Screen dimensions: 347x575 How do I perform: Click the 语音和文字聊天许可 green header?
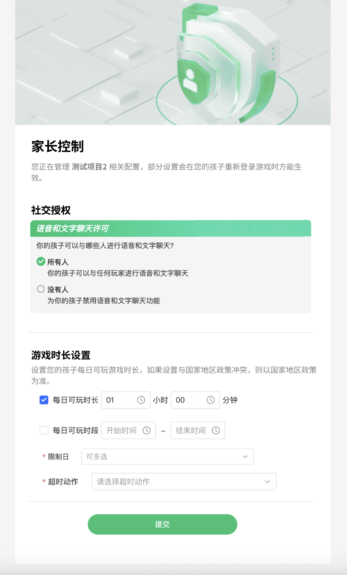coord(171,228)
